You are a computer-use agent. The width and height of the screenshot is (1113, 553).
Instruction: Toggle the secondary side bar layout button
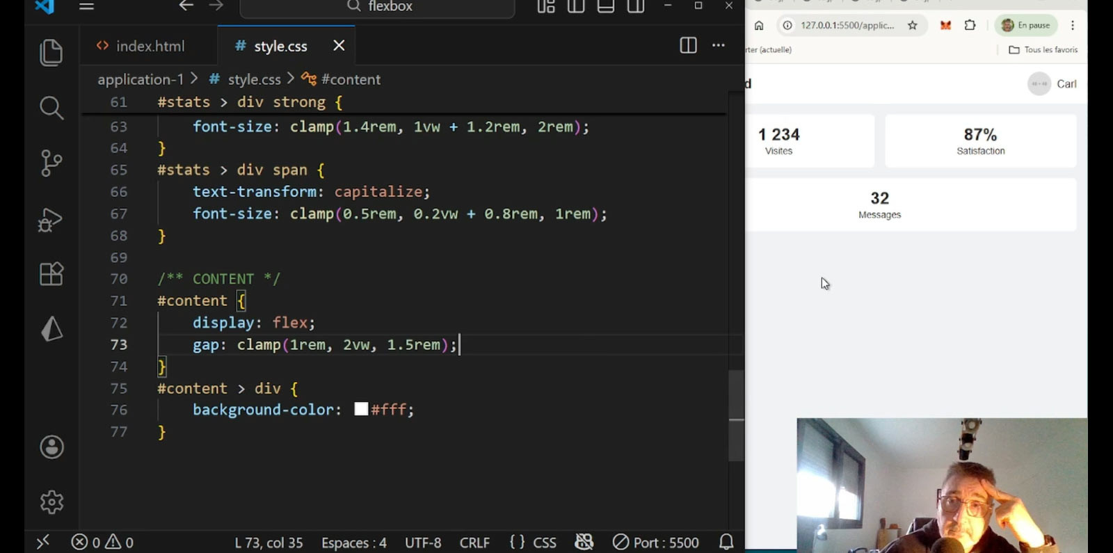click(x=636, y=6)
